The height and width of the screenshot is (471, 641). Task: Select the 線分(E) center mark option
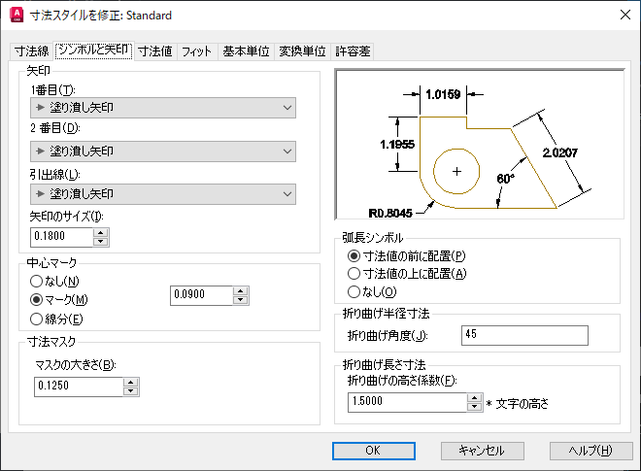(57, 319)
